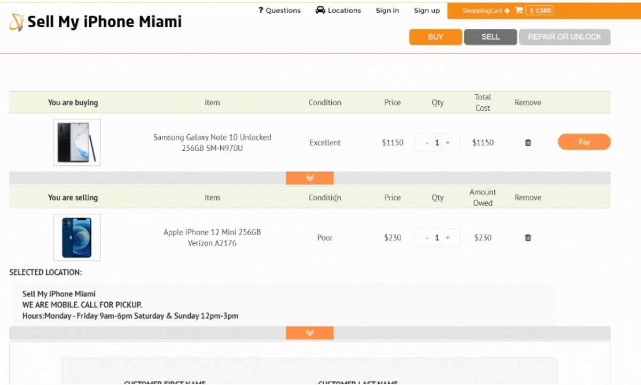641x385 pixels.
Task: Click the Total Cost column header
Action: 483,103
